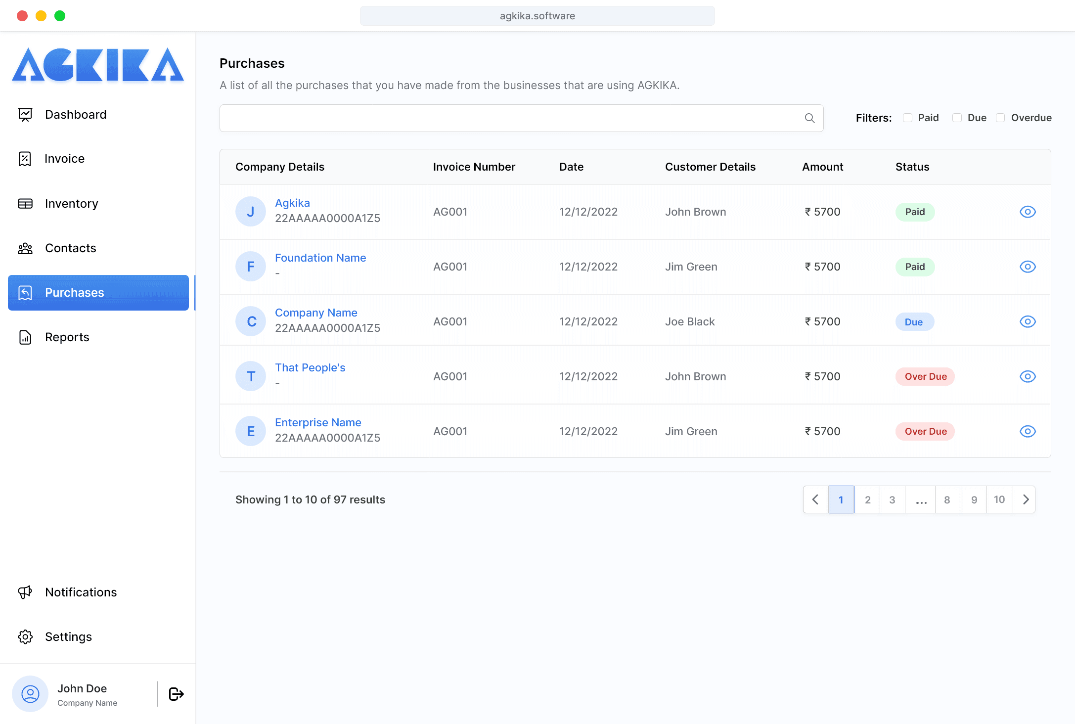Open Enterprise Name row eye icon

click(x=1028, y=431)
